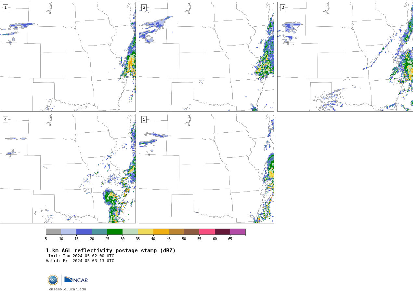Select the orange 40-45 dBZ swatch
Image resolution: width=416 pixels, height=293 pixels.
[x=161, y=232]
